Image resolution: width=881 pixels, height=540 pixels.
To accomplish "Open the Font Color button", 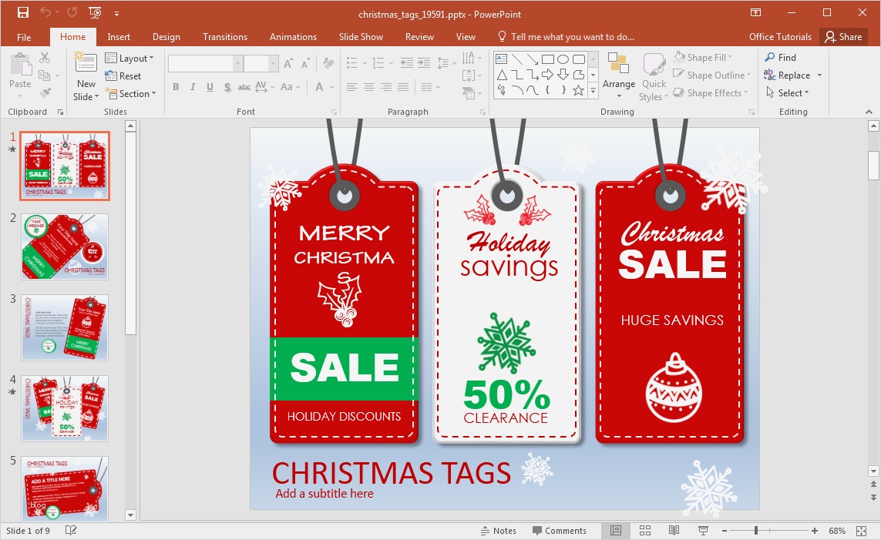I will point(319,87).
